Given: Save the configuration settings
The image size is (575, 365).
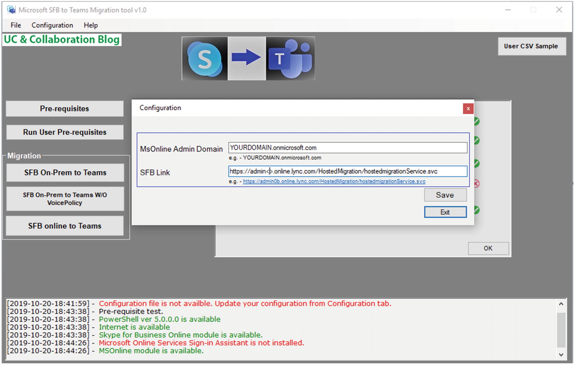Looking at the screenshot, I should (445, 195).
